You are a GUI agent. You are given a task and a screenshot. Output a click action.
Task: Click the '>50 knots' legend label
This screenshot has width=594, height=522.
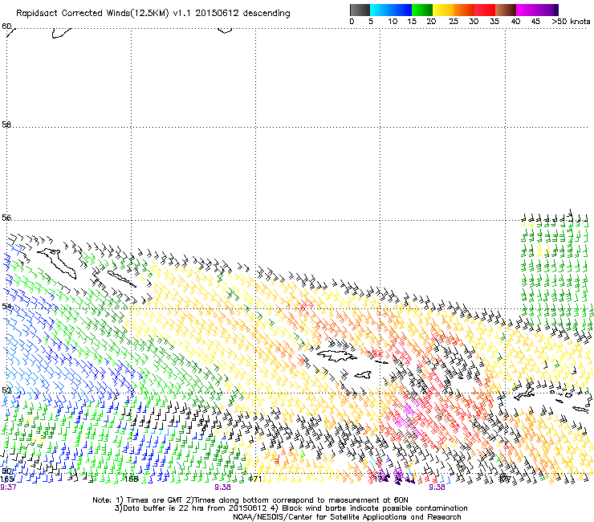(x=571, y=22)
